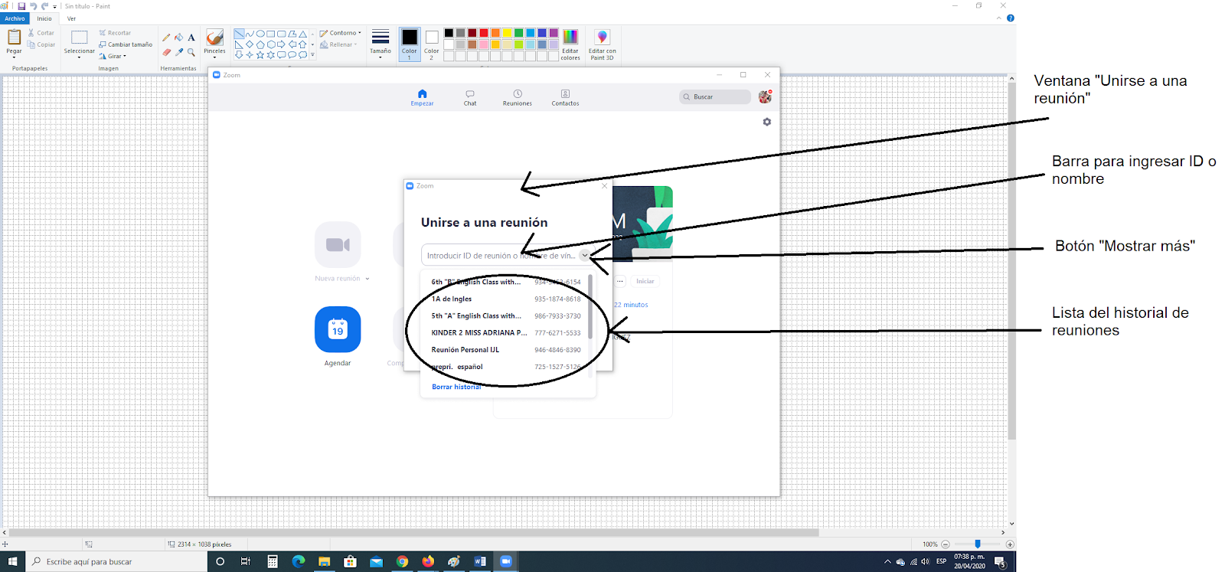This screenshot has height=572, width=1225.
Task: Select the Text tool
Action: pyautogui.click(x=191, y=38)
